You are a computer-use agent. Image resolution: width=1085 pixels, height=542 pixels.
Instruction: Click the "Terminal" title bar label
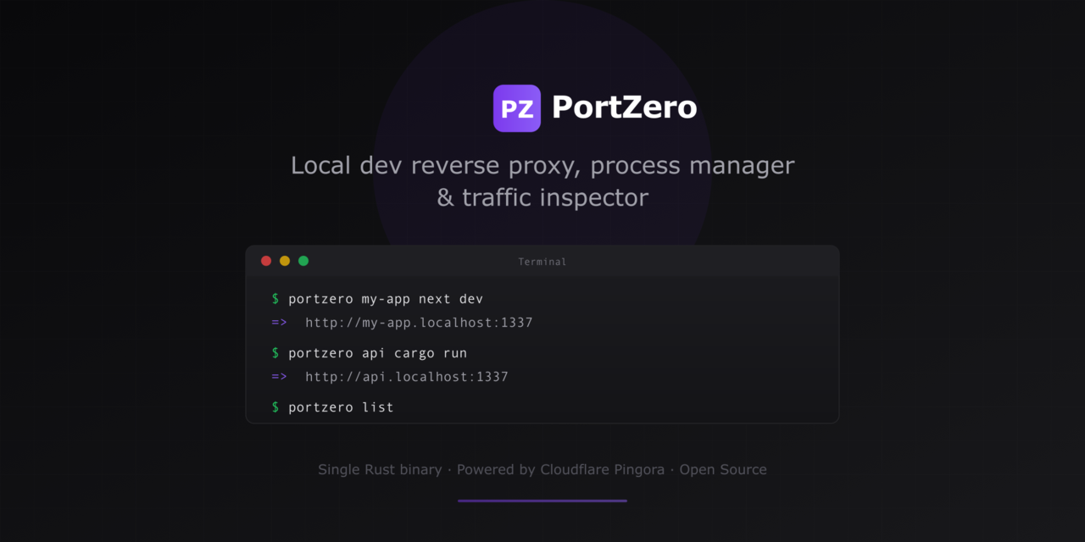click(x=542, y=262)
